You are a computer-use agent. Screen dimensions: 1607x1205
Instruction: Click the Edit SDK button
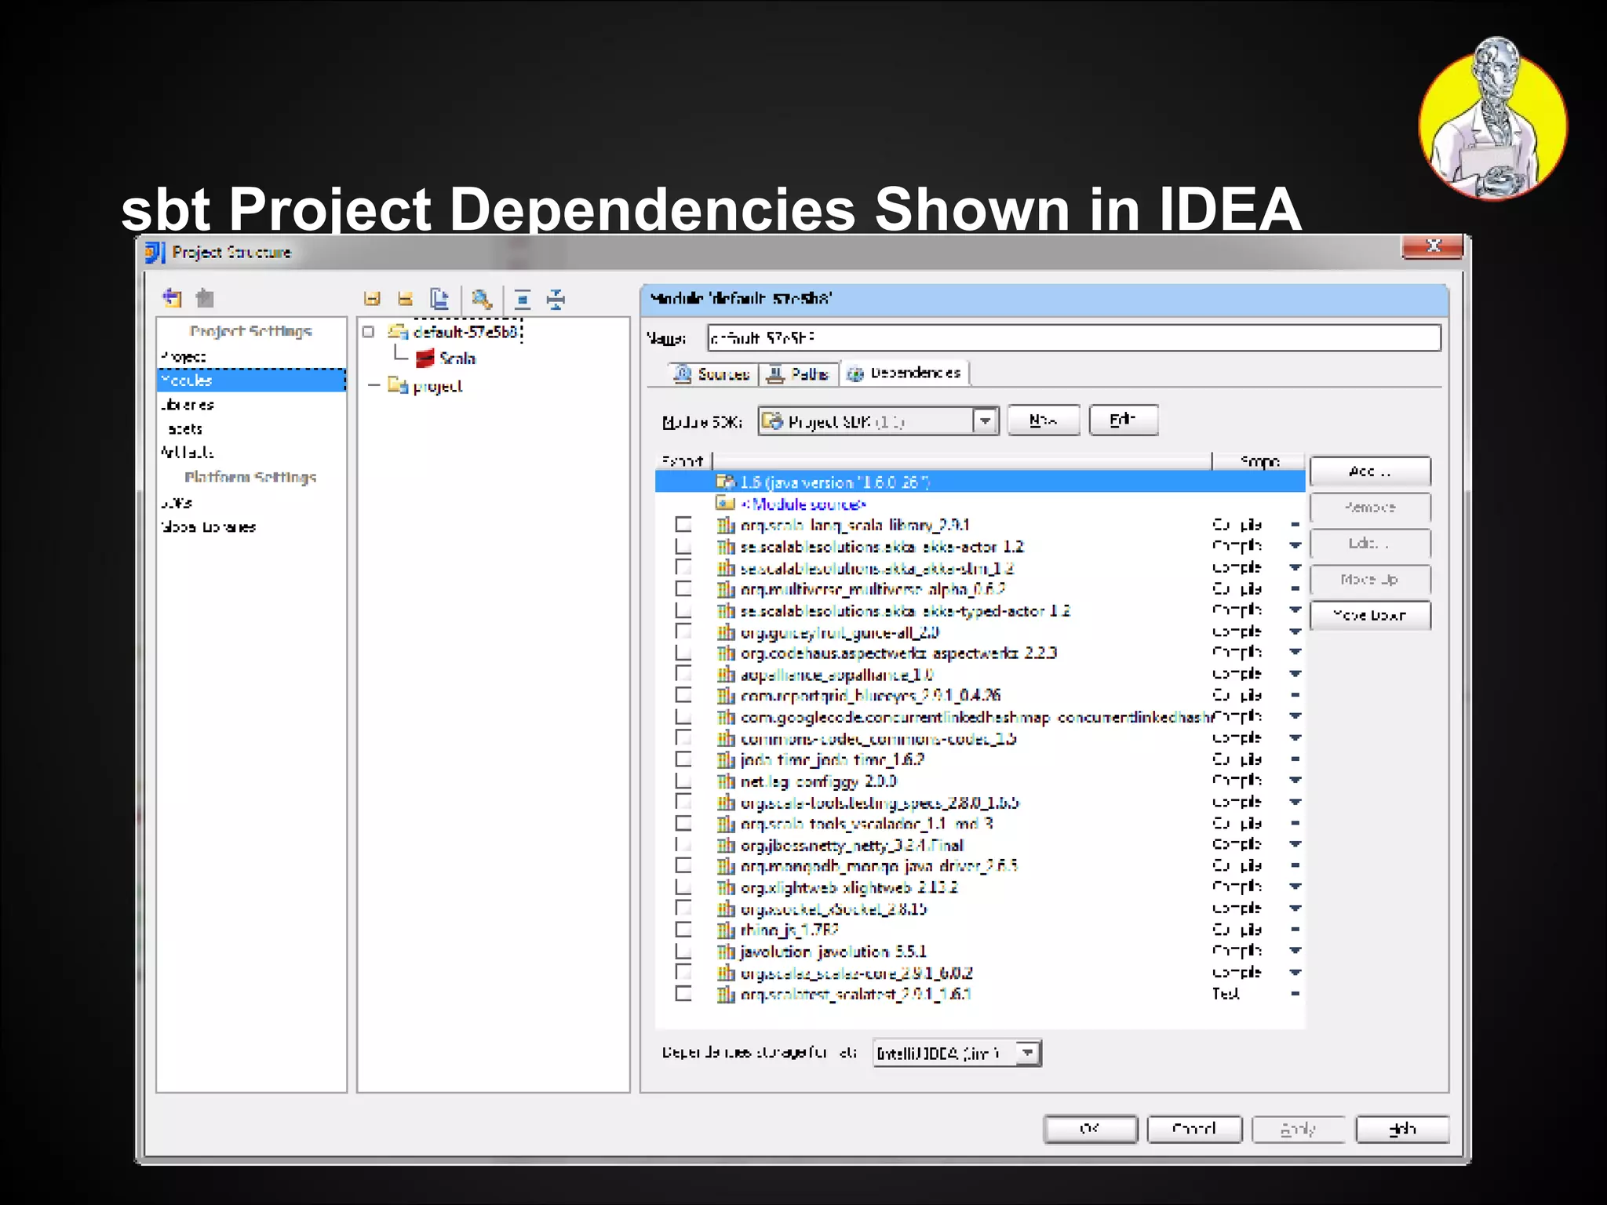[1123, 420]
